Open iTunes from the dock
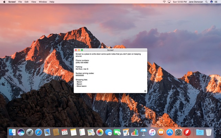Screen dimensions: 221x138 coord(152,132)
